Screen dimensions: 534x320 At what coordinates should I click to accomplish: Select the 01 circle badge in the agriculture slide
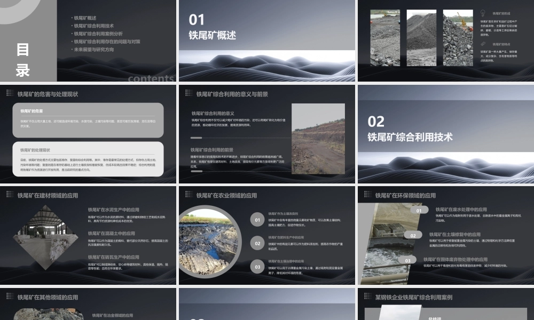(257, 220)
